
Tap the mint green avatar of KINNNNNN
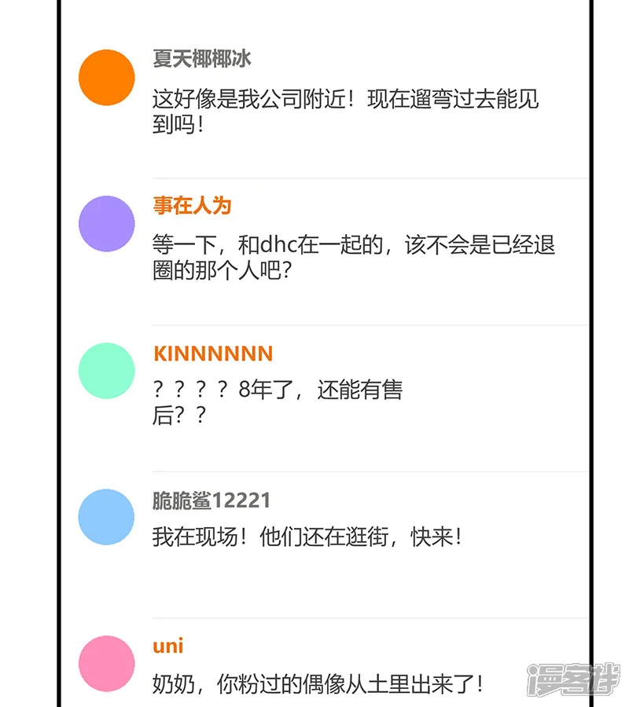(107, 370)
